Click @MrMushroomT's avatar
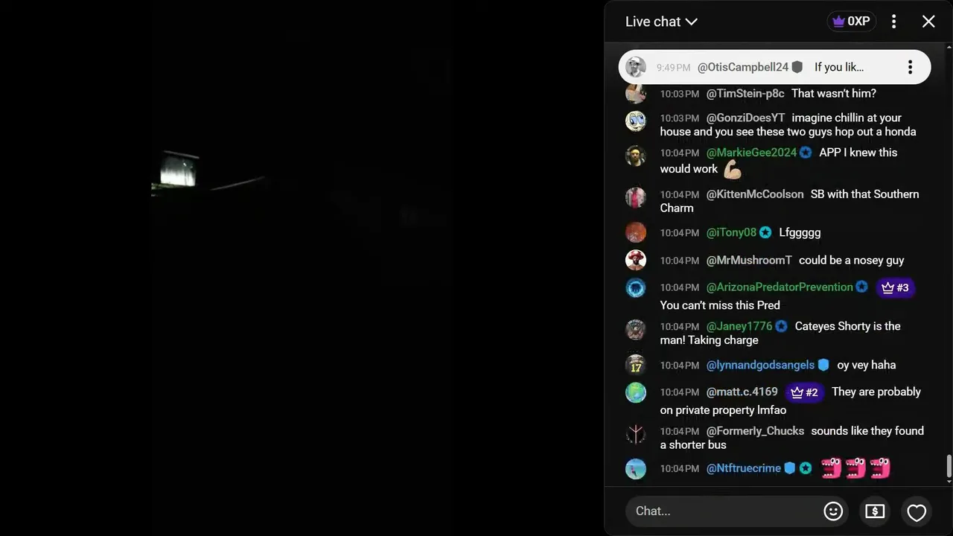This screenshot has width=953, height=536. (x=636, y=260)
